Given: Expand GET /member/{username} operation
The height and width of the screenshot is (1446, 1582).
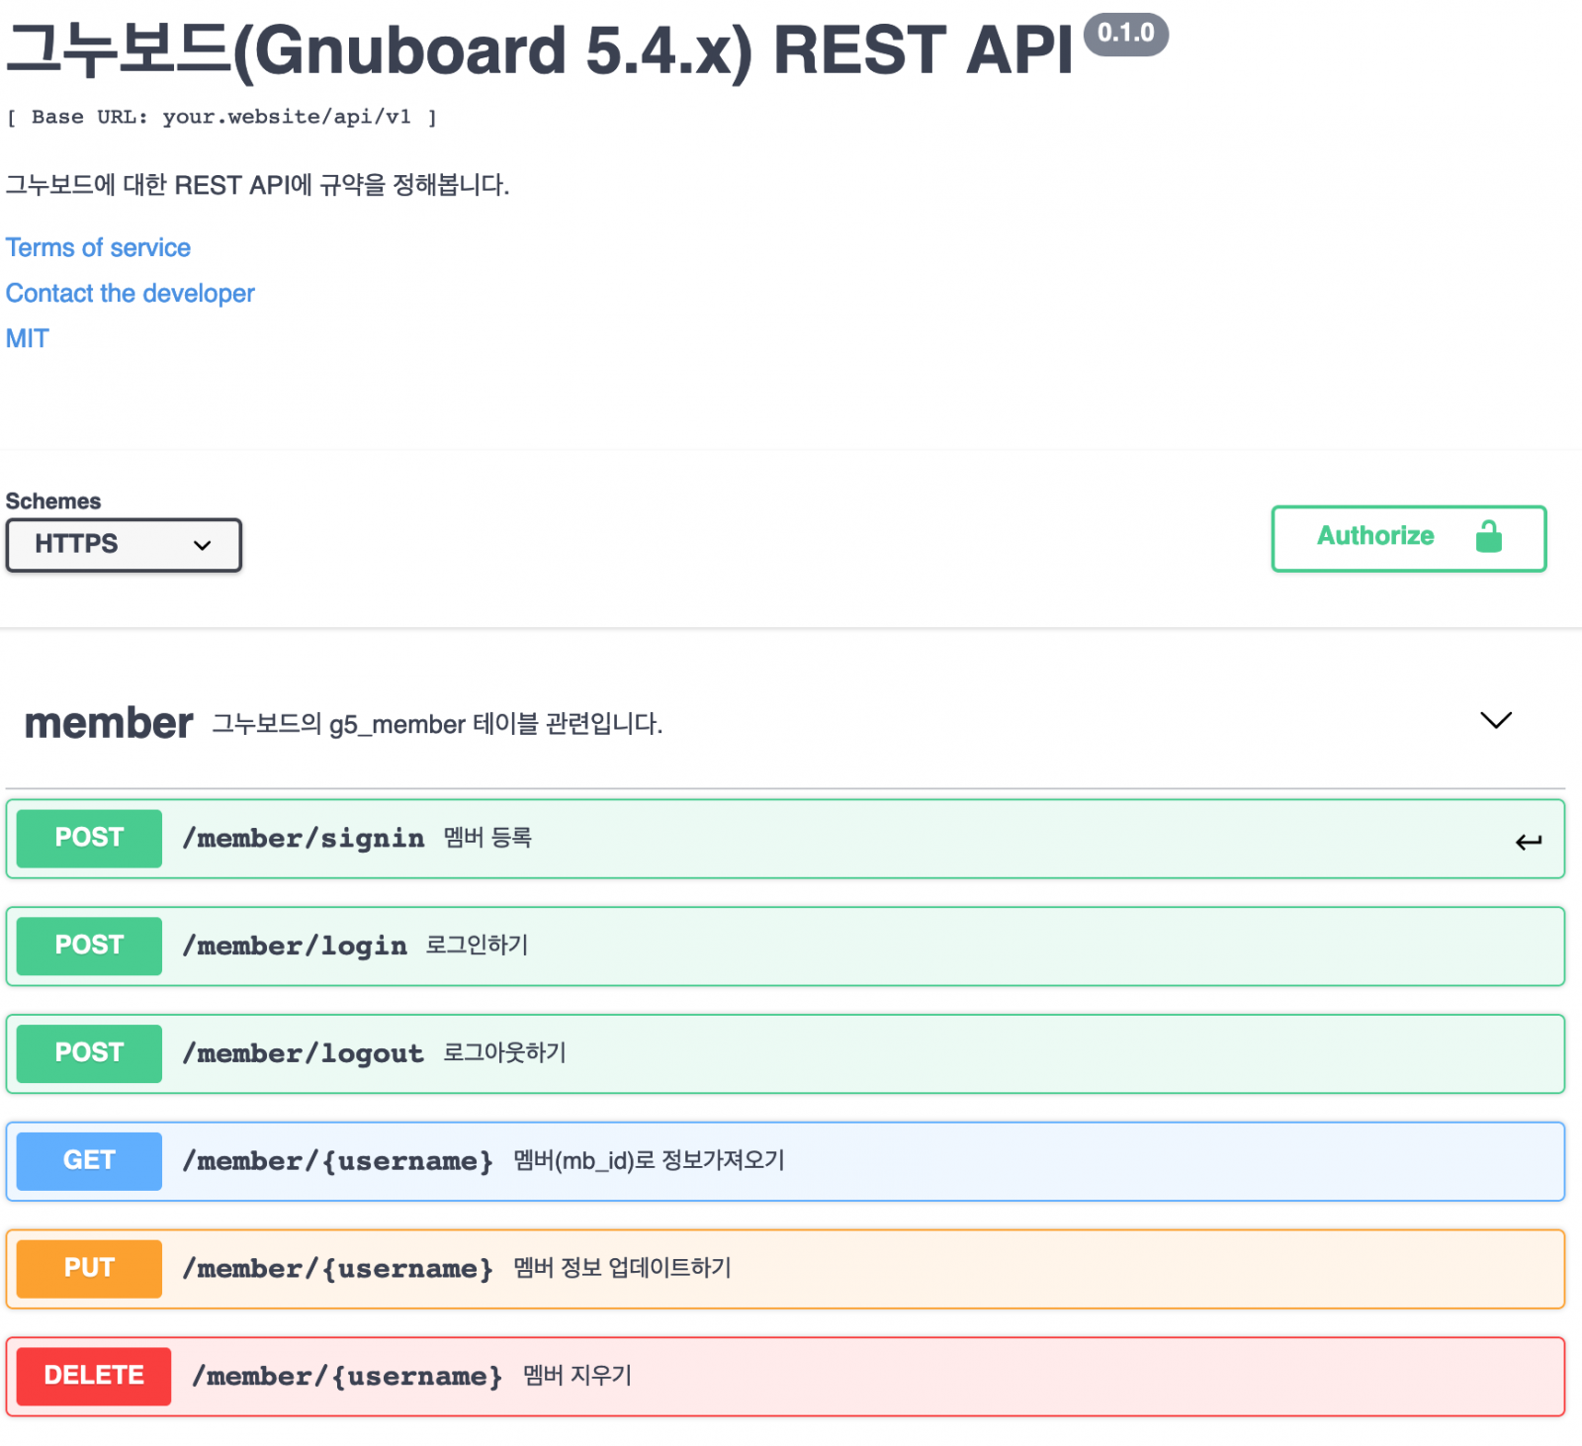Looking at the screenshot, I should click(x=785, y=1161).
